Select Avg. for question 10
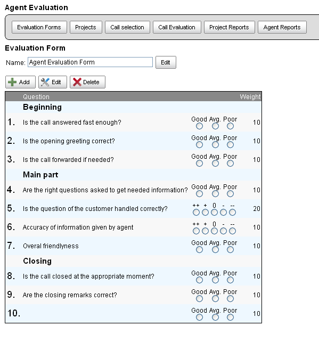The height and width of the screenshot is (342, 319). 215,317
